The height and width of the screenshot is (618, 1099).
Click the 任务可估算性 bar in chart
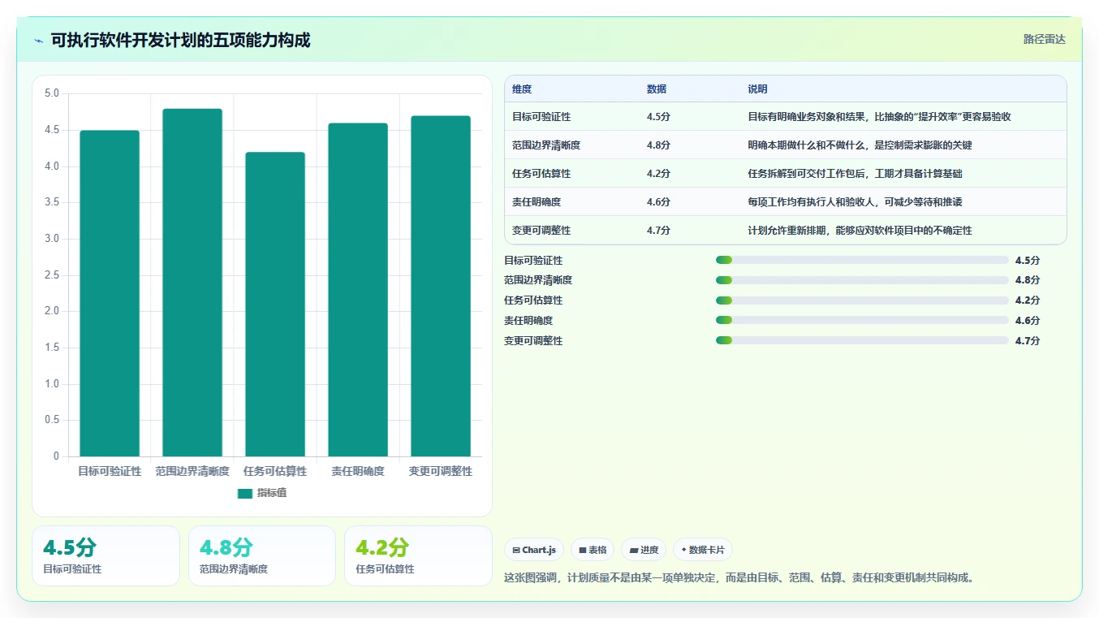click(275, 305)
